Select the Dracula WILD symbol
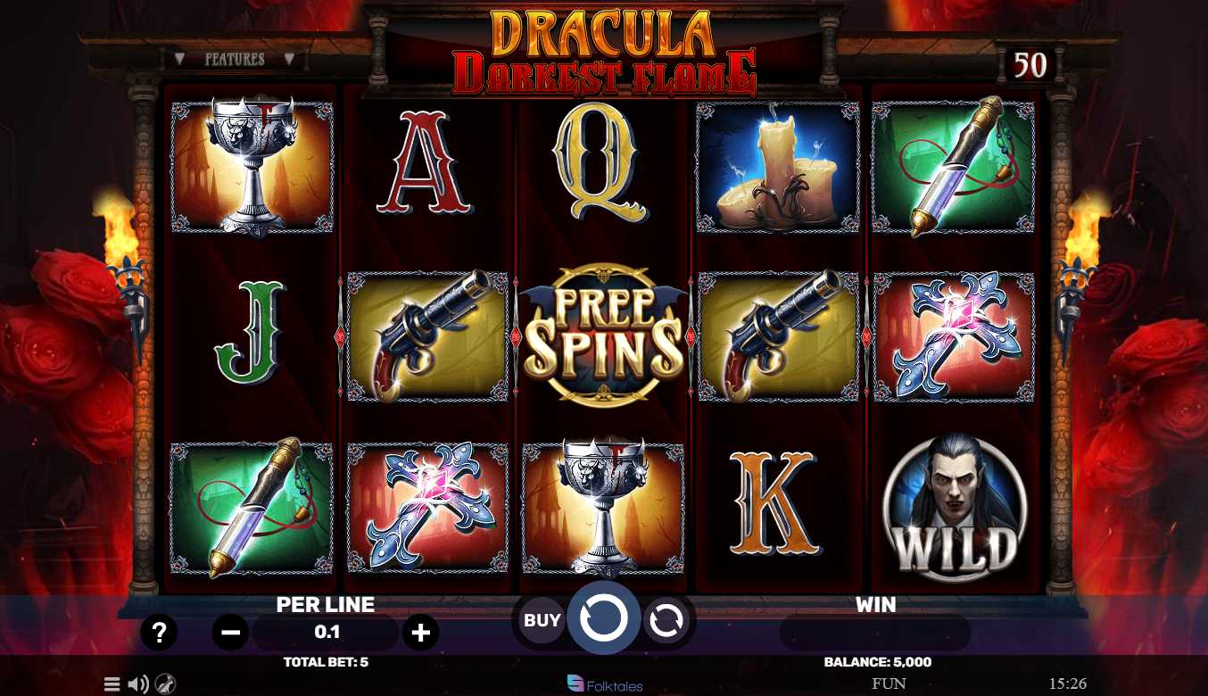 (955, 506)
